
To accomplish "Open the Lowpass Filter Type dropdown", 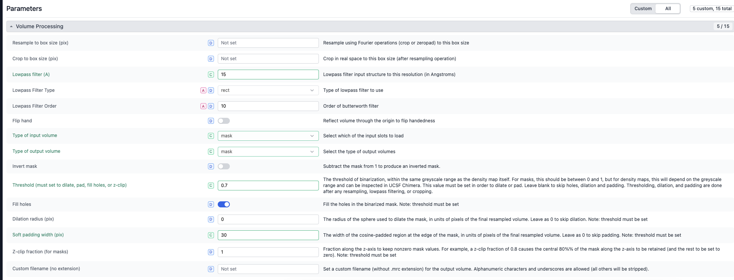I will 268,90.
